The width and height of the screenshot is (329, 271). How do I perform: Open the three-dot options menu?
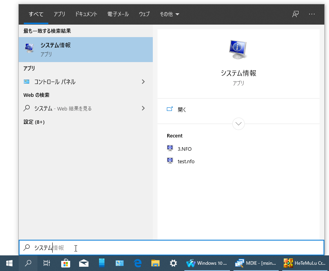312,14
